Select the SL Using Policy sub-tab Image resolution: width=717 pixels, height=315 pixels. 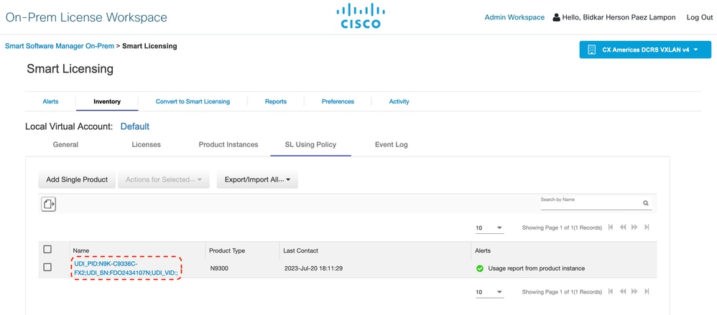click(310, 144)
